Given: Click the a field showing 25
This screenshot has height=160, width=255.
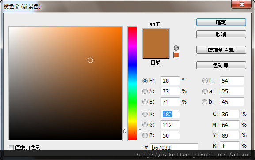Looking at the screenshot, I should click(232, 91).
